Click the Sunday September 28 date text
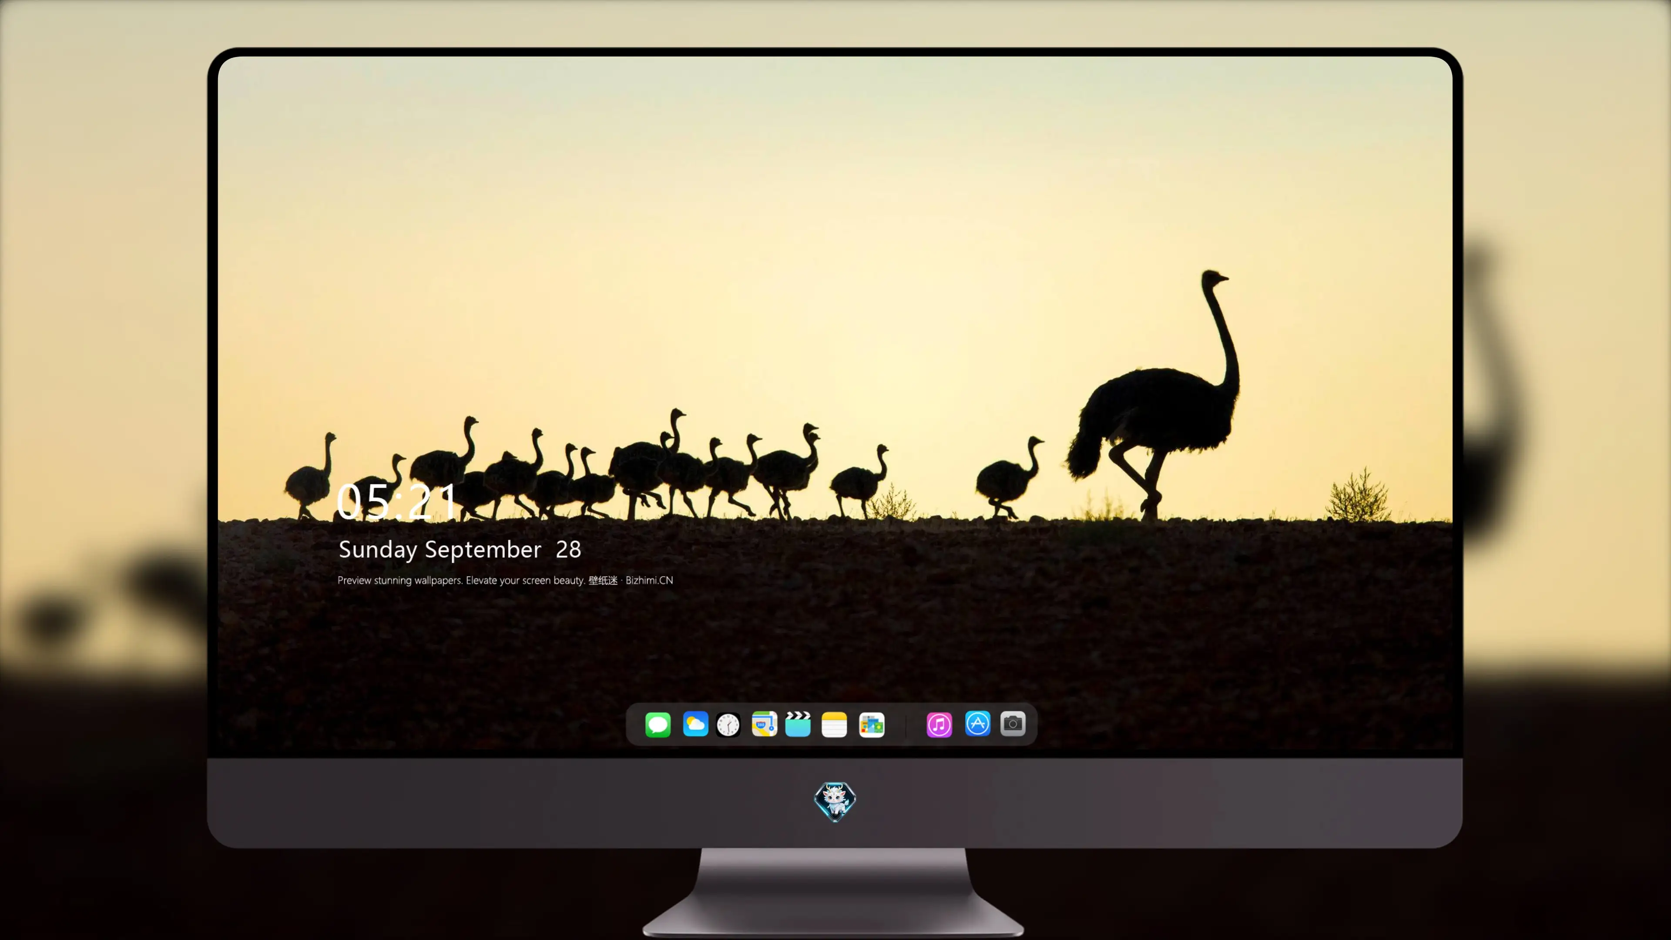This screenshot has width=1671, height=940. (460, 550)
